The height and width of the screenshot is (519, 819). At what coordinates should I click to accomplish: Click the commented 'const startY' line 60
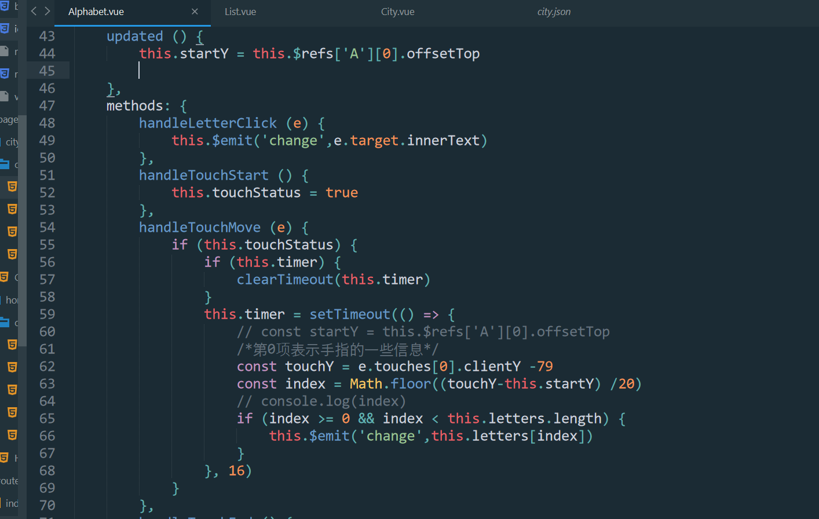pyautogui.click(x=423, y=331)
